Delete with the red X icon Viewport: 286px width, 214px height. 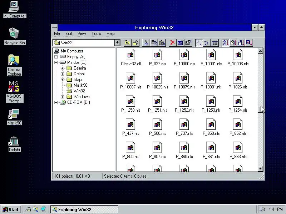(x=173, y=43)
